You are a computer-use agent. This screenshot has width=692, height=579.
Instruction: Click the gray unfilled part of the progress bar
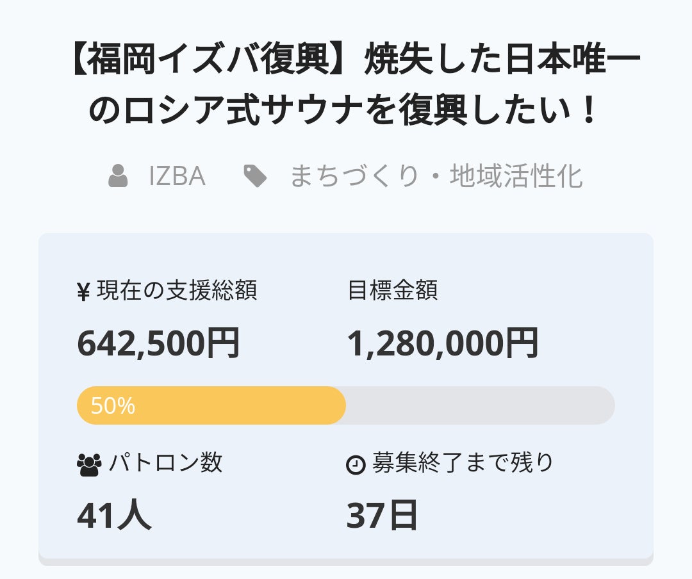(x=481, y=405)
